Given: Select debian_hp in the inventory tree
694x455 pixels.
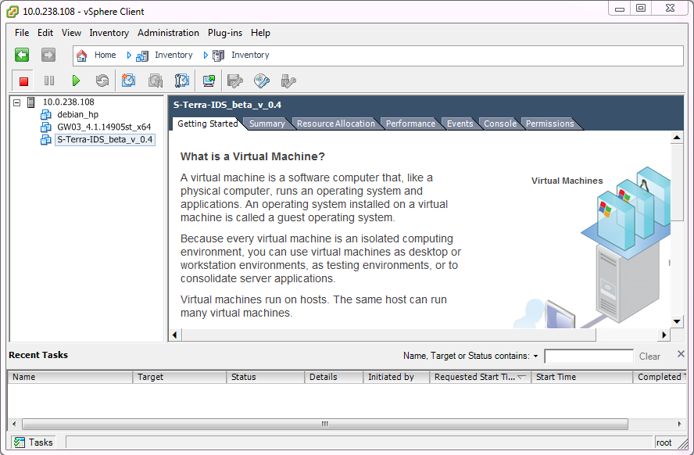Looking at the screenshot, I should click(x=77, y=115).
